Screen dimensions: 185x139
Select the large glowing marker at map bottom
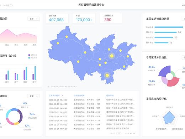point(107,75)
